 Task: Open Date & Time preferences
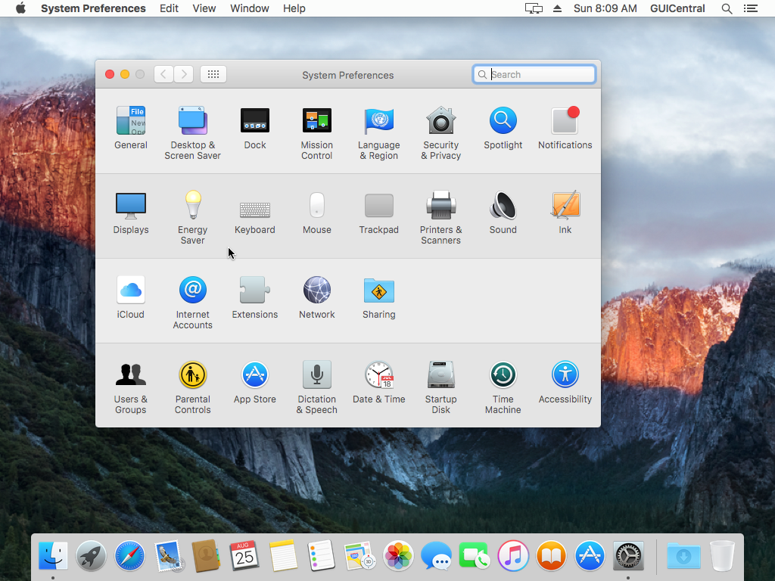tap(379, 382)
